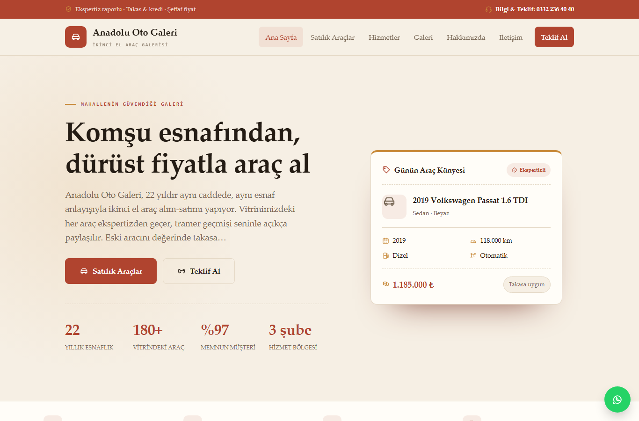
Task: Open the green WhatsApp chat button
Action: (617, 399)
